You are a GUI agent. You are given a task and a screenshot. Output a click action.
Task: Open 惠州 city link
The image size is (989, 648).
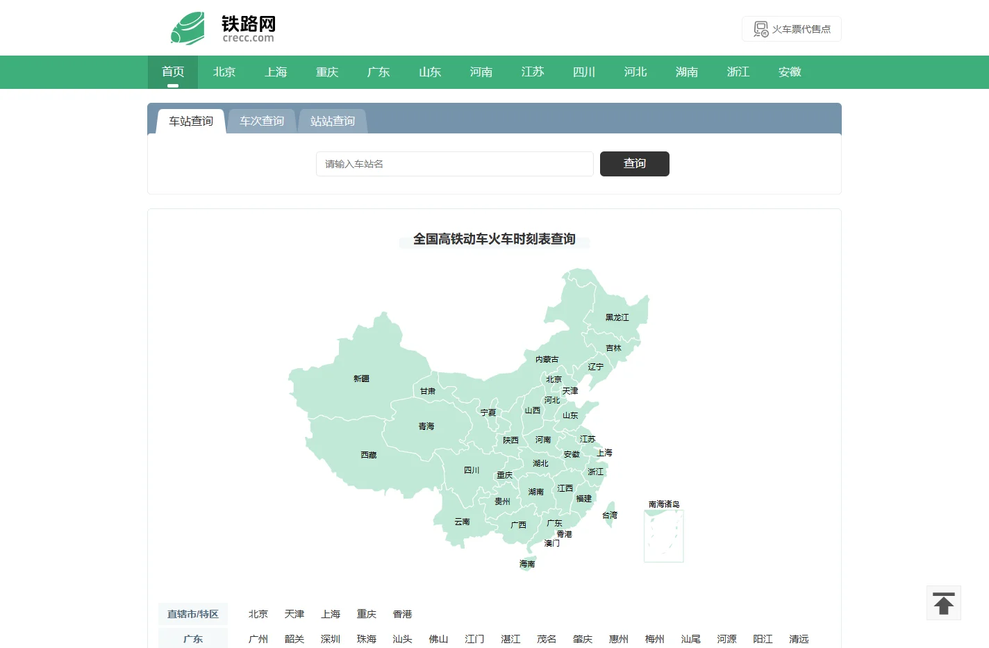(x=619, y=639)
